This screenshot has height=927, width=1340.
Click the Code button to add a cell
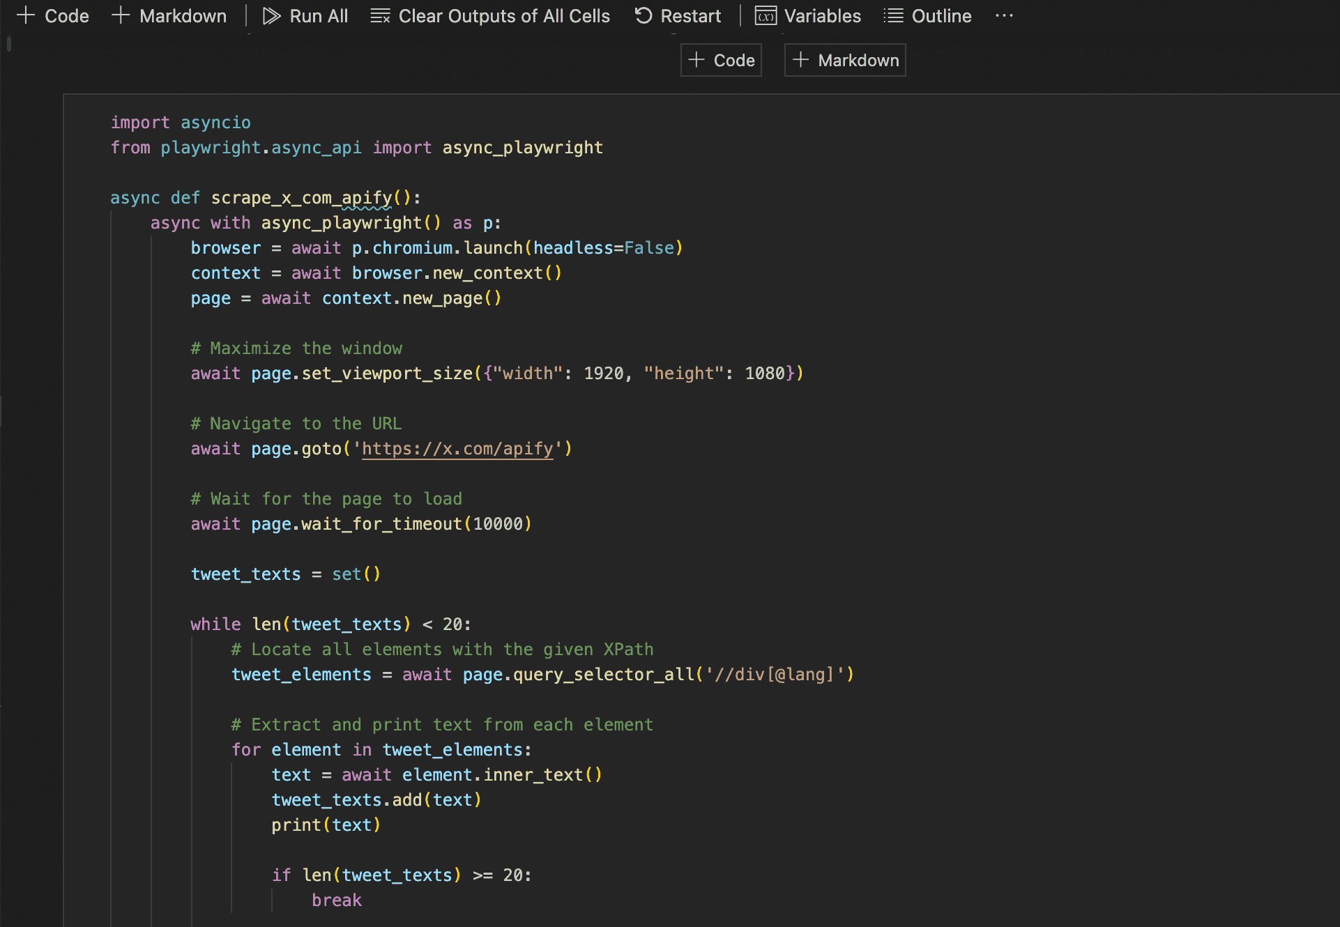tap(720, 60)
